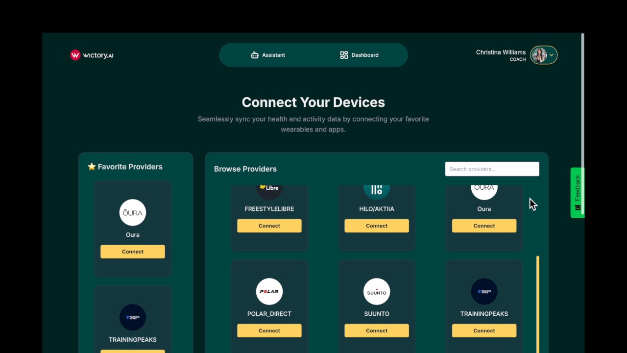Click the yellow Browse Providers scrollbar
627x353 pixels.
coord(537,304)
